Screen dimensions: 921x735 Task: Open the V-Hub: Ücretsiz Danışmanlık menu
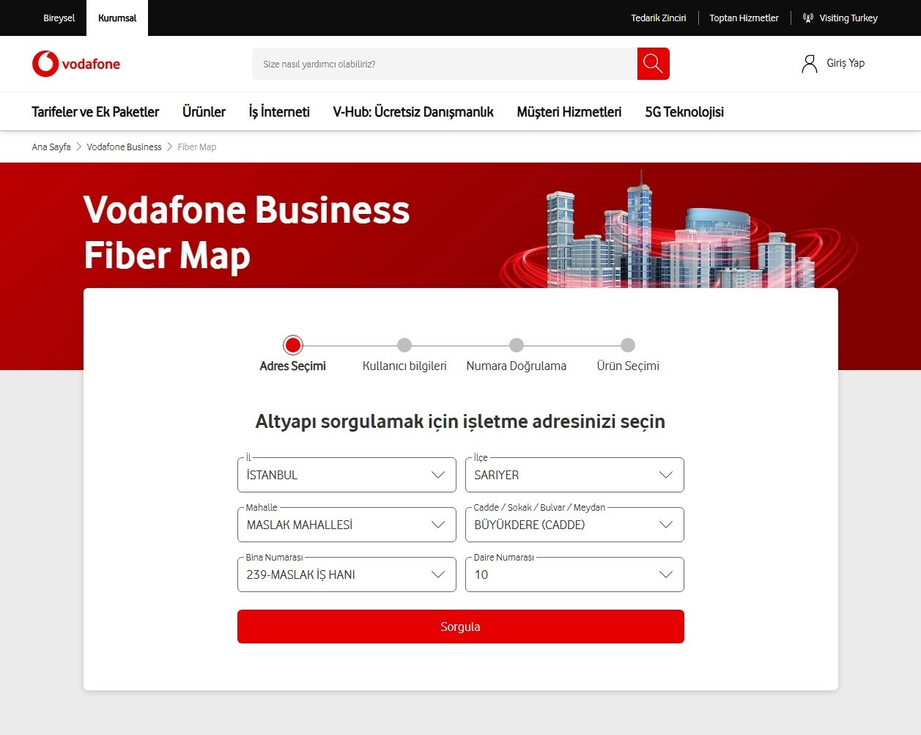(x=413, y=111)
